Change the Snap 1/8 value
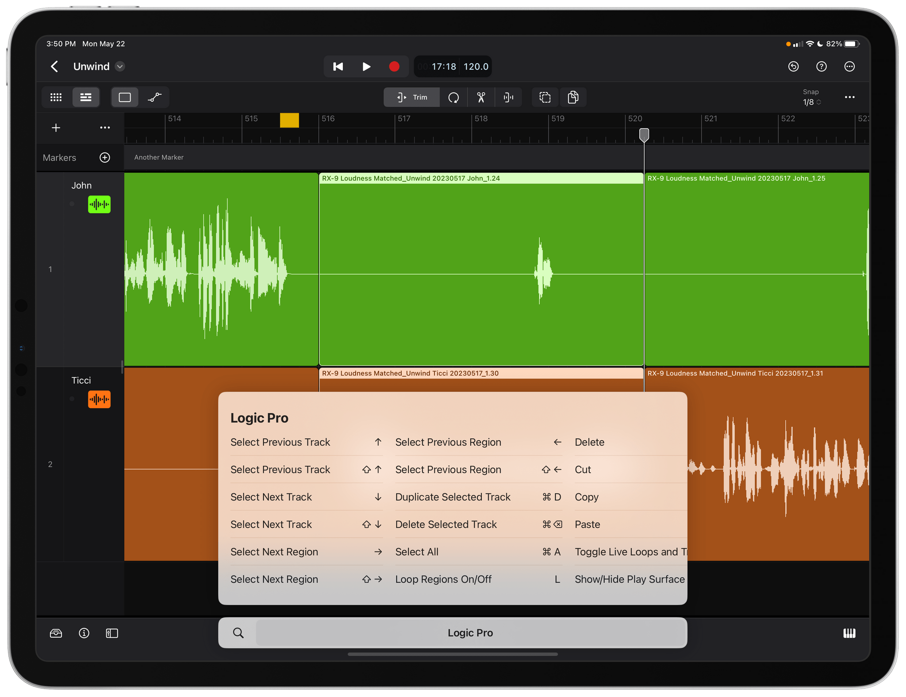The width and height of the screenshot is (906, 697). point(811,102)
